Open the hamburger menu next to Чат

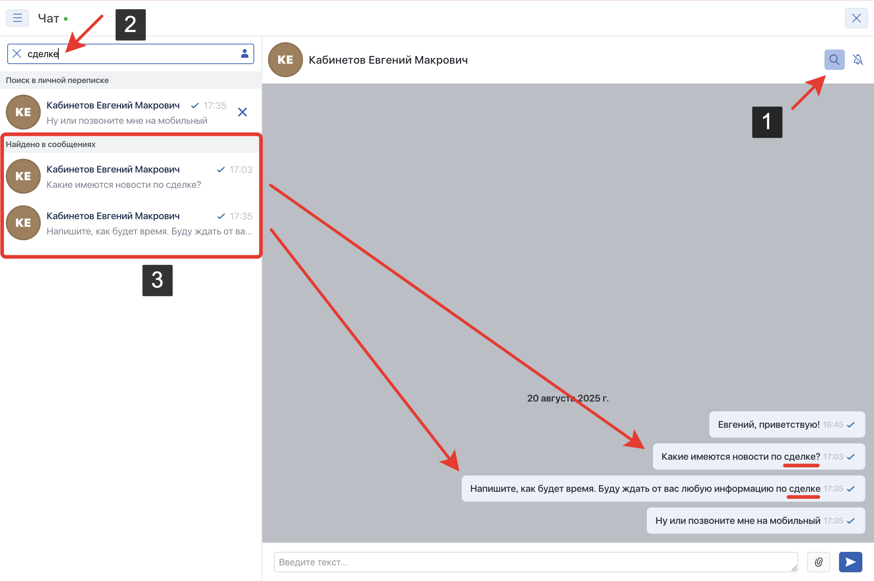point(17,18)
